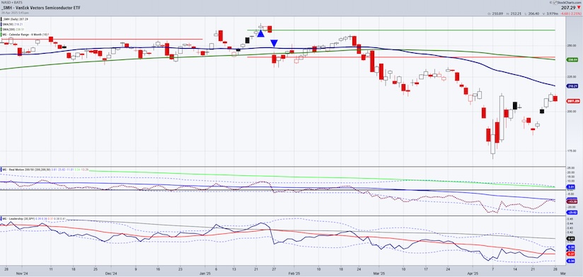Click the "Jan '25" date axis label
The height and width of the screenshot is (277, 583).
coord(204,273)
